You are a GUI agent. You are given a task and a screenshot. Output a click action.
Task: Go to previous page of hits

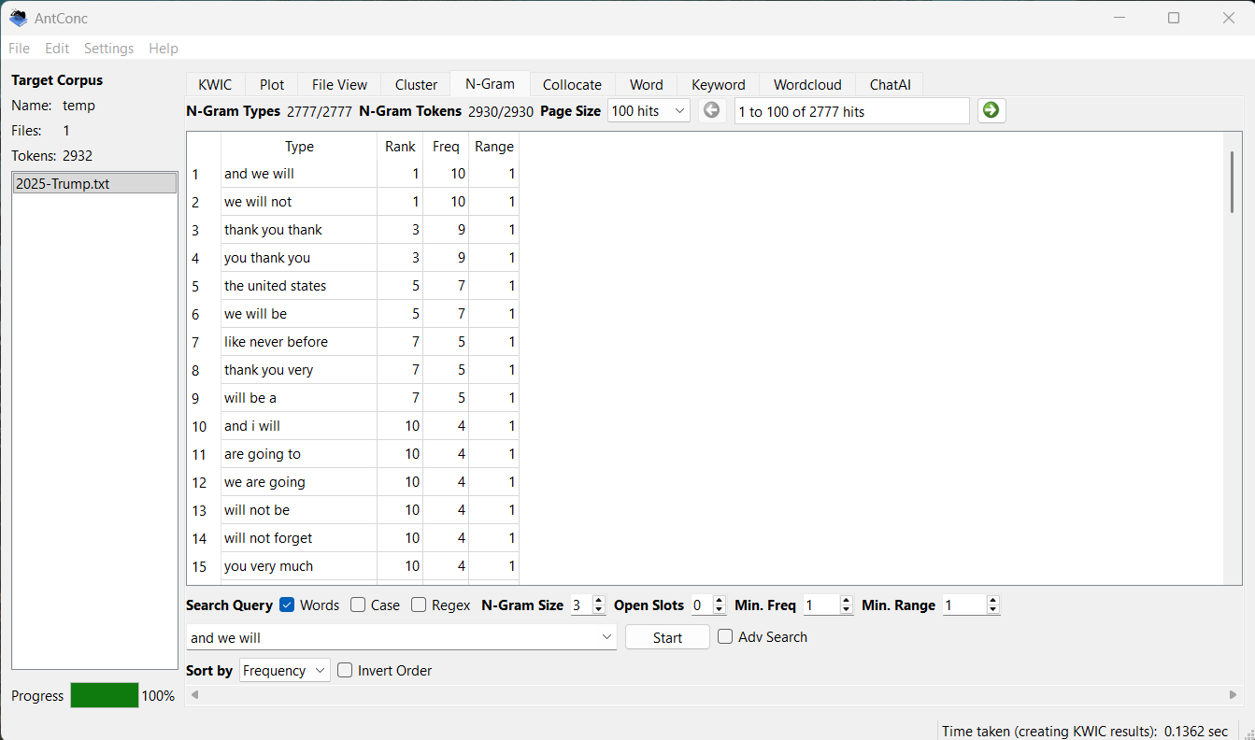coord(712,111)
